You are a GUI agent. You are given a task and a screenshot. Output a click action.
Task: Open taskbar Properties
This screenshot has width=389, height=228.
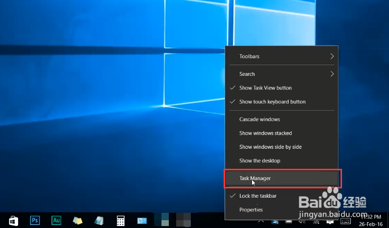pos(281,209)
